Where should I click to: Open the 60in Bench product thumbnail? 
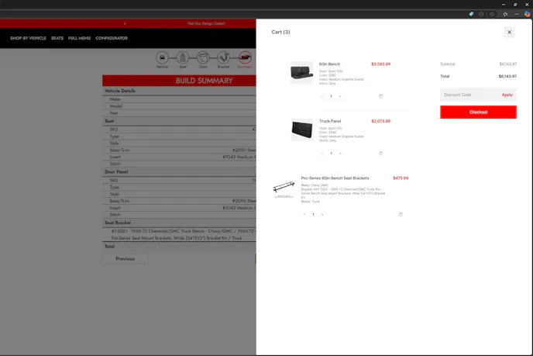pyautogui.click(x=301, y=73)
